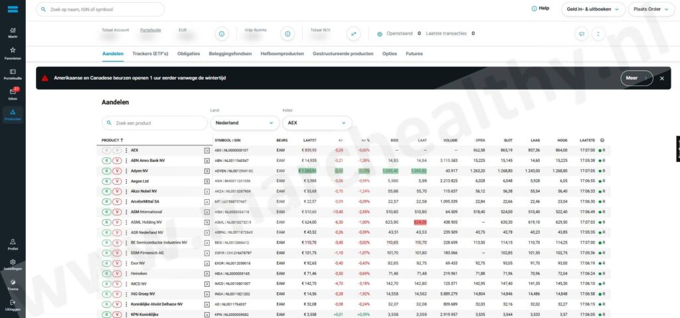Click the Exor NV product name
680x318 pixels.
(138, 264)
